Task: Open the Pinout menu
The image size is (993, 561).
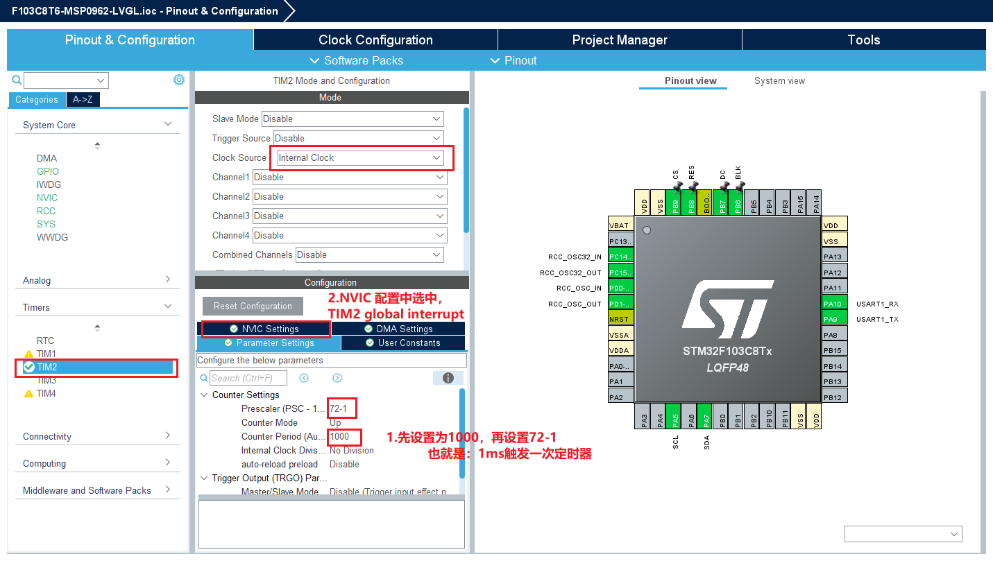Action: [x=514, y=60]
